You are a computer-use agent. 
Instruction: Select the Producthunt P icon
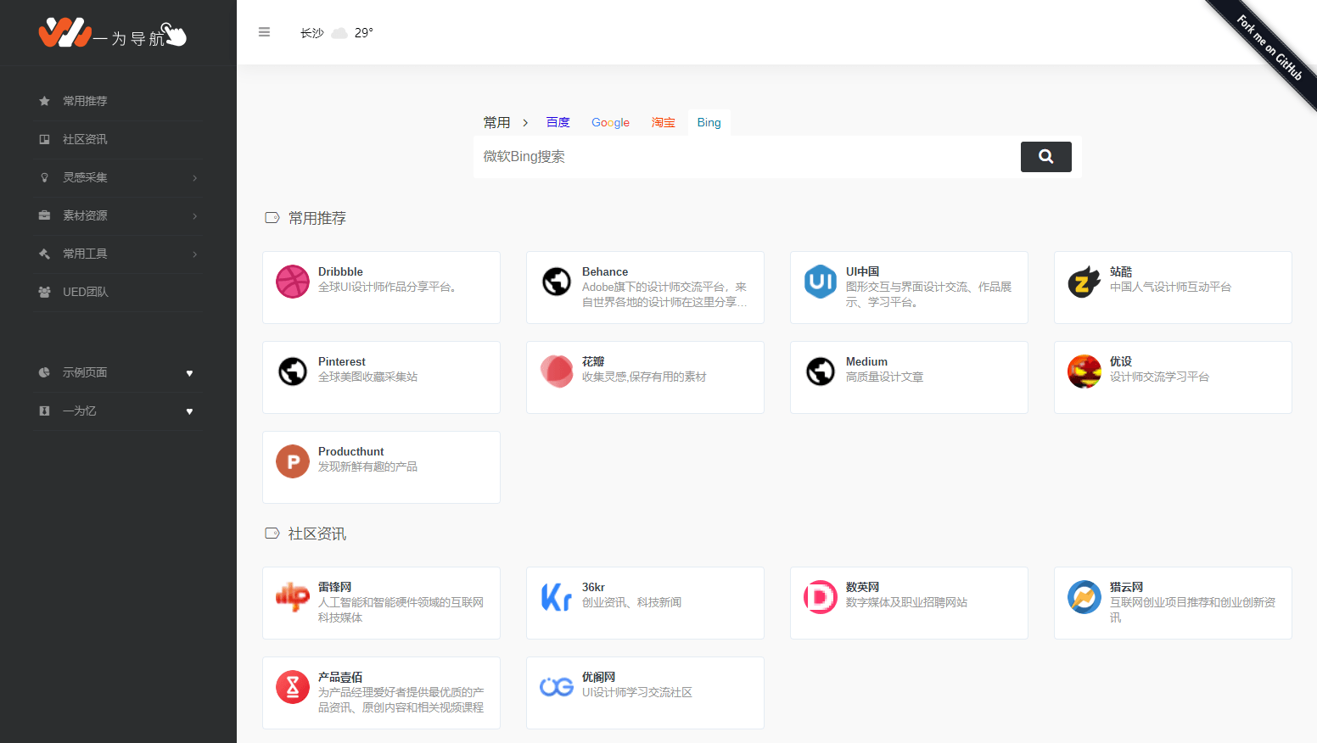292,461
